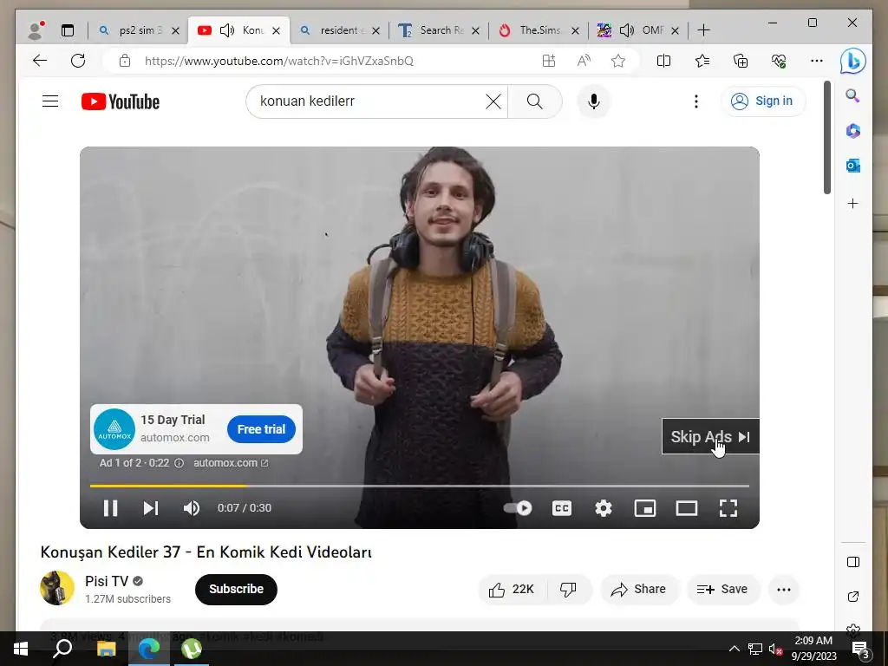Open YouTube settings three-dot menu
Image resolution: width=888 pixels, height=666 pixels.
click(696, 101)
